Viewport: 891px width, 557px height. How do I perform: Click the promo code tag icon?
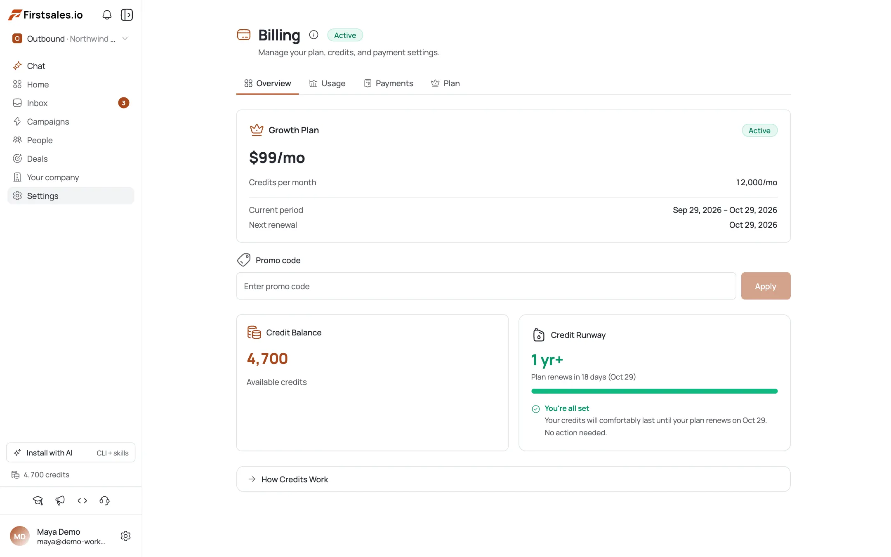coord(244,260)
